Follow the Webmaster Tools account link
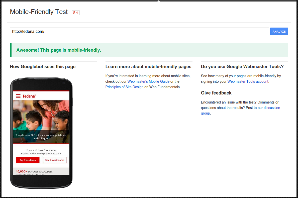 point(248,81)
